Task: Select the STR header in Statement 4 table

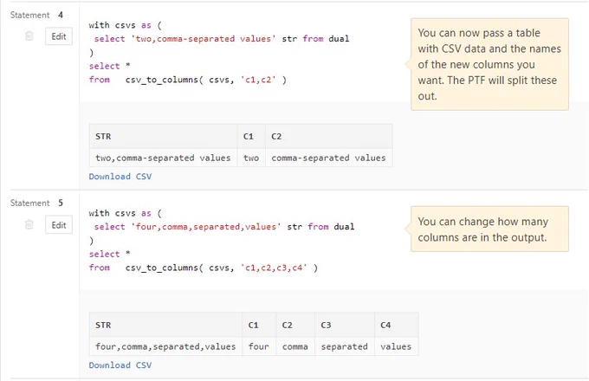Action: tap(164, 136)
